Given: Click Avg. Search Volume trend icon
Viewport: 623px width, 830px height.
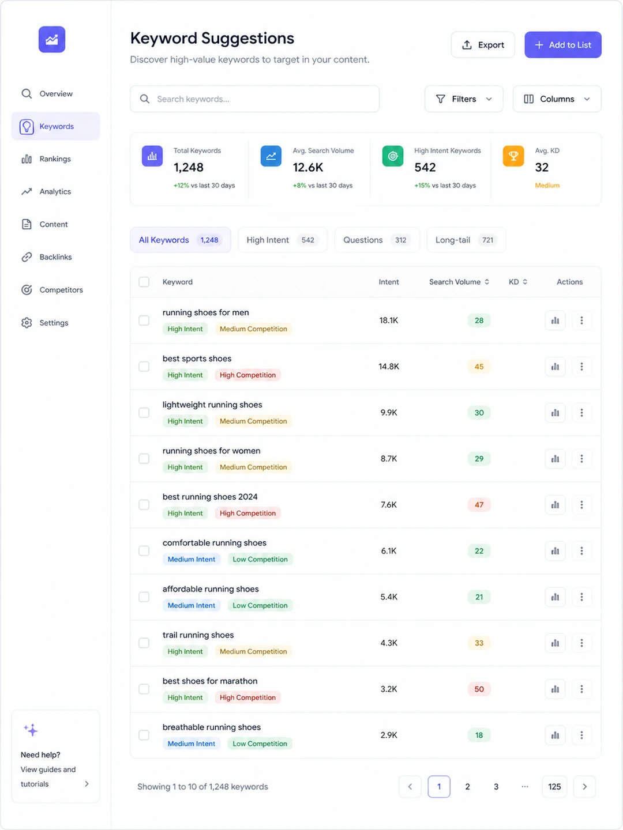Looking at the screenshot, I should pyautogui.click(x=271, y=156).
